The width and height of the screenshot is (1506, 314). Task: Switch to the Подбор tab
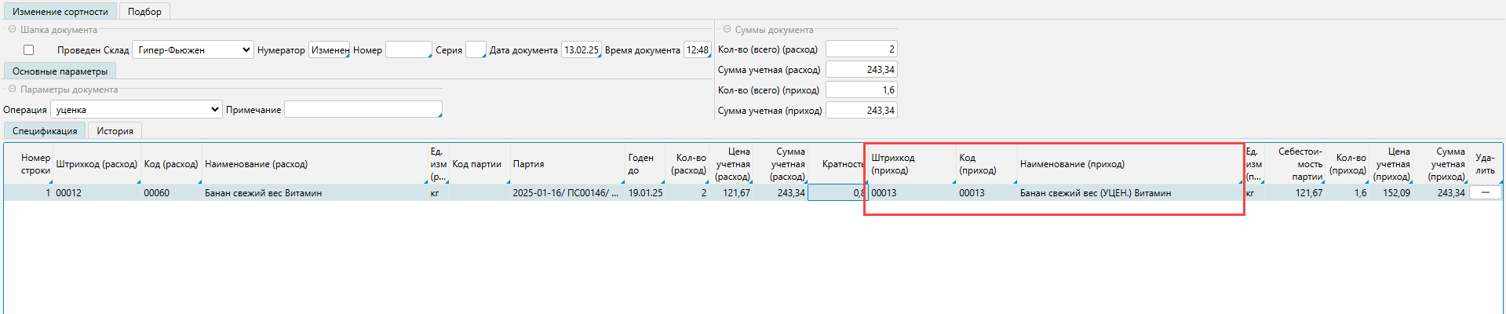144,12
